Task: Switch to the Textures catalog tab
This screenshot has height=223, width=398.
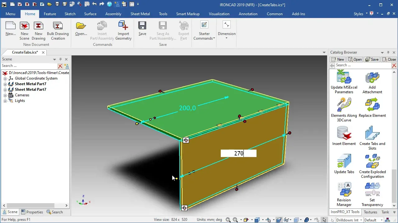Action: [x=370, y=212]
